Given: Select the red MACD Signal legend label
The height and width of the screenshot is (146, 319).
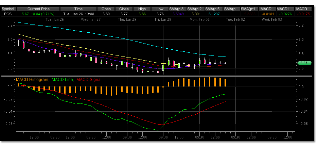Looking at the screenshot, I should click(89, 79).
